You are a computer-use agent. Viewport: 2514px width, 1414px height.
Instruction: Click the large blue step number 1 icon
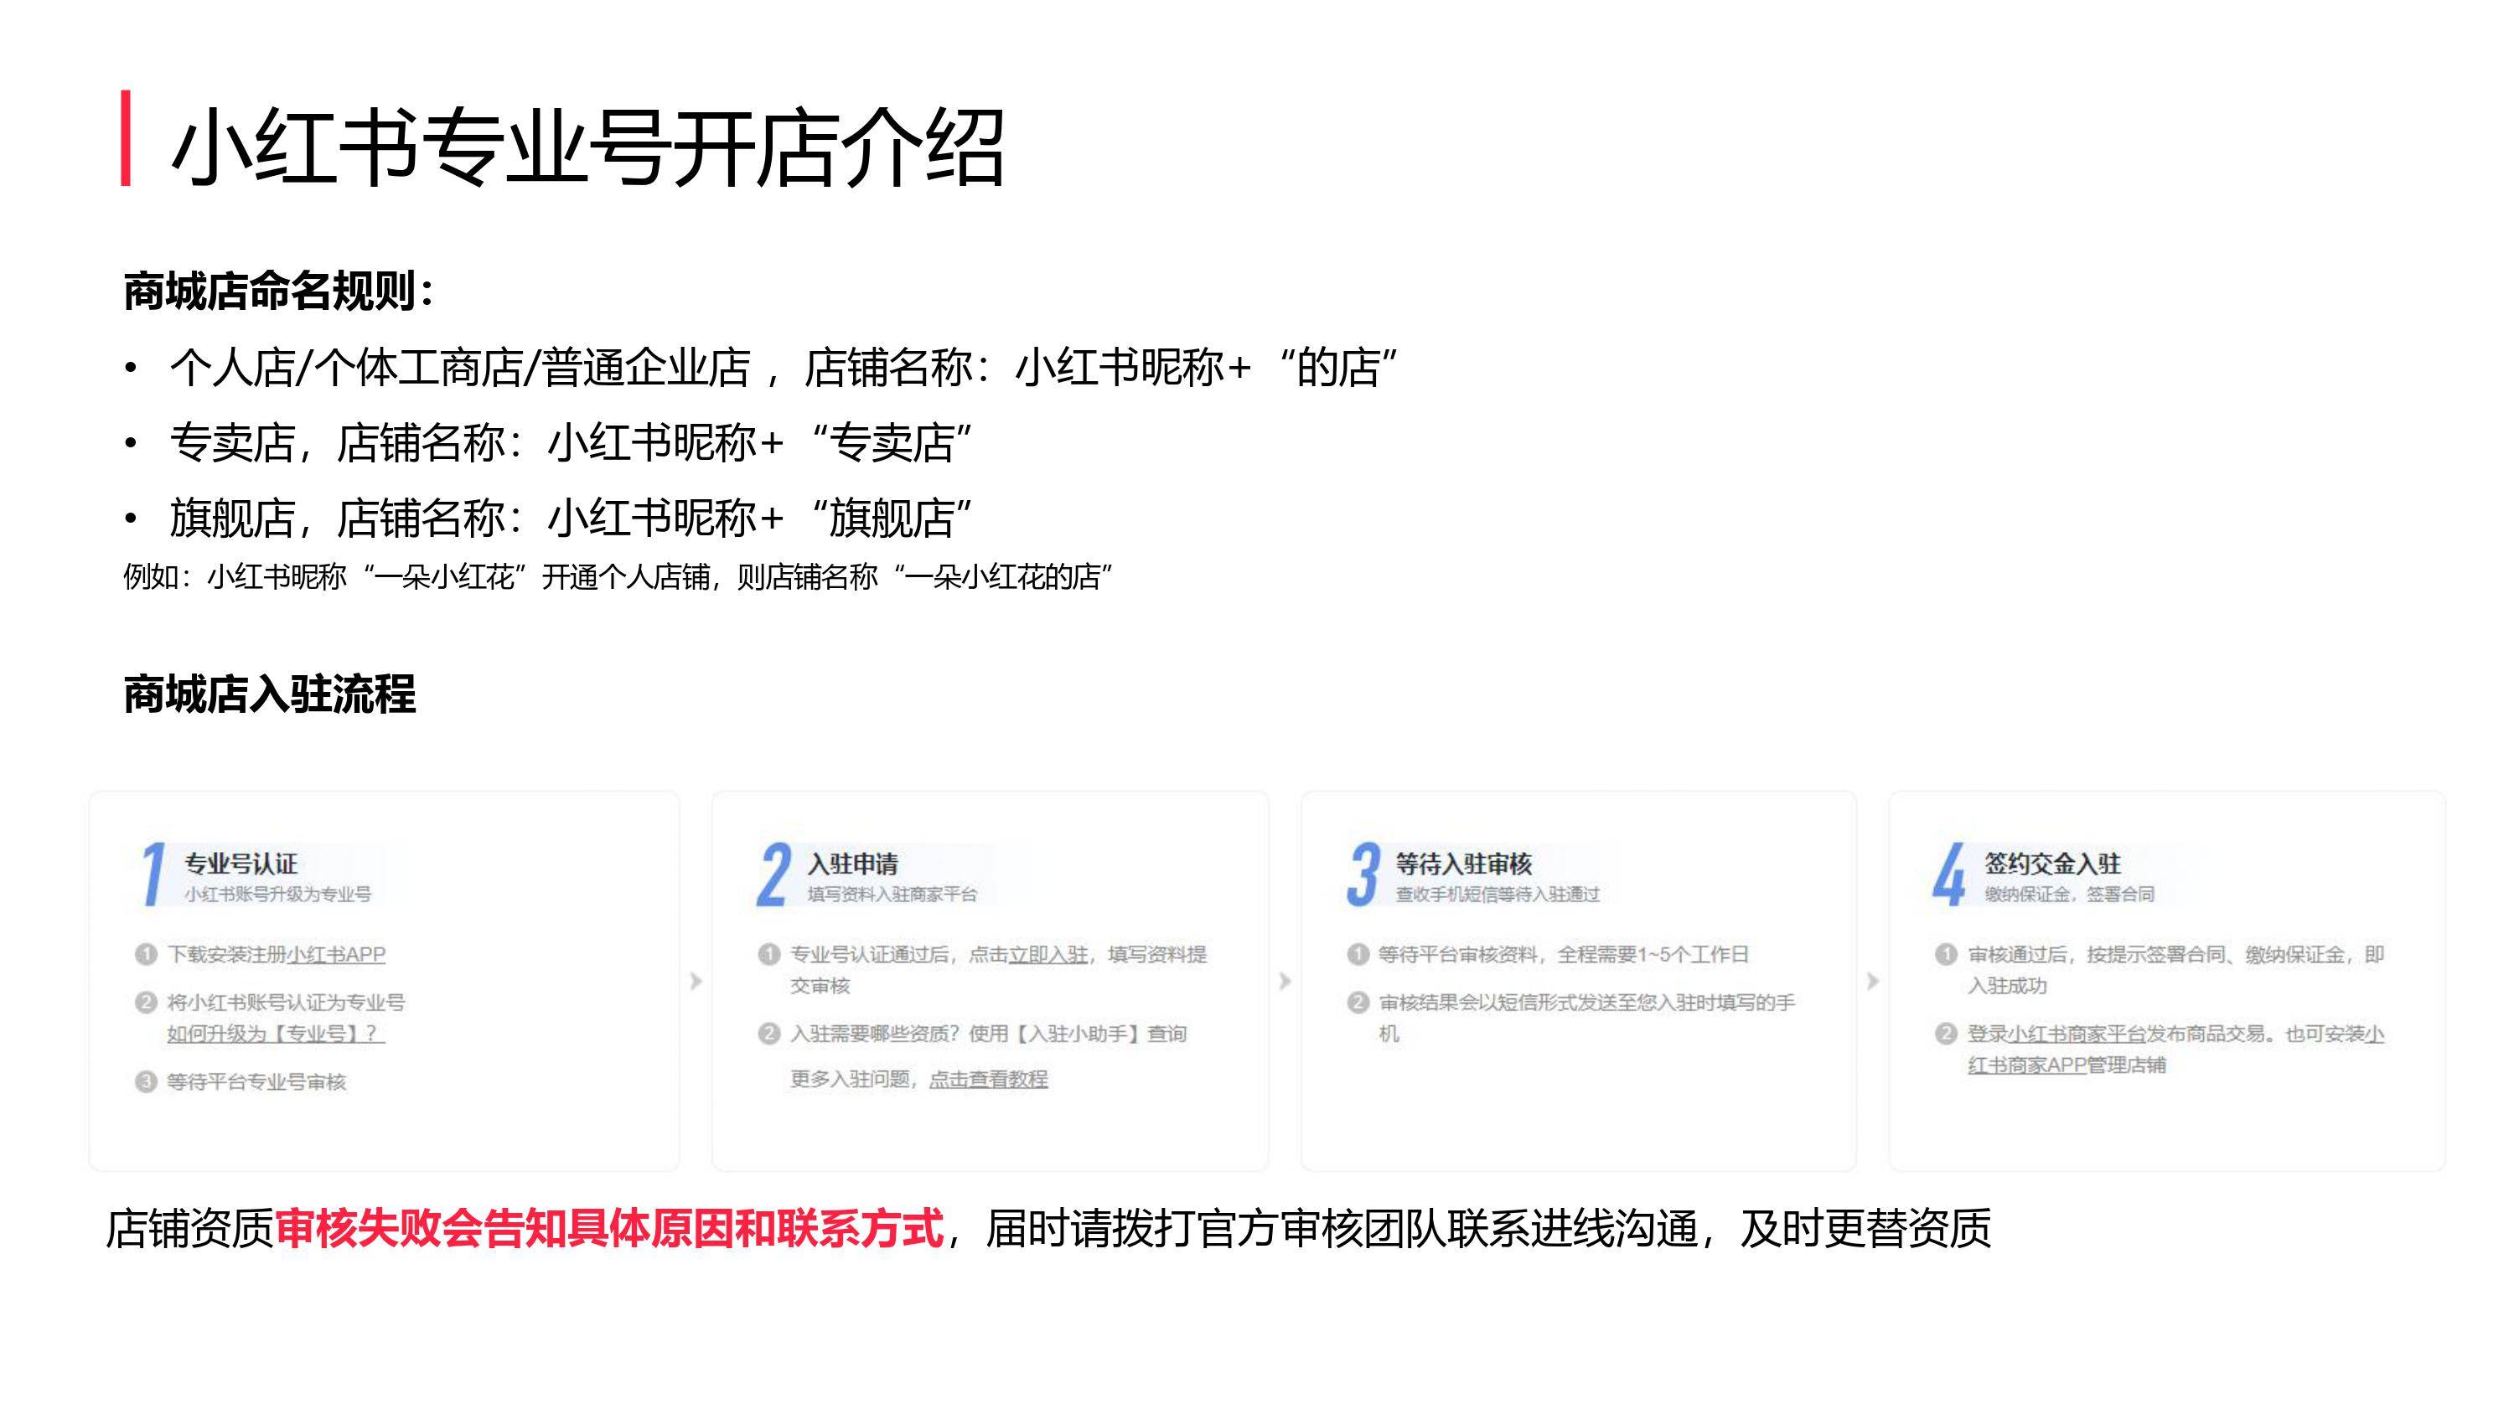153,875
